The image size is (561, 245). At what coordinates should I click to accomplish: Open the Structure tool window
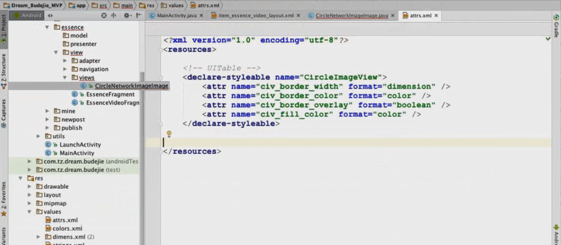point(4,70)
